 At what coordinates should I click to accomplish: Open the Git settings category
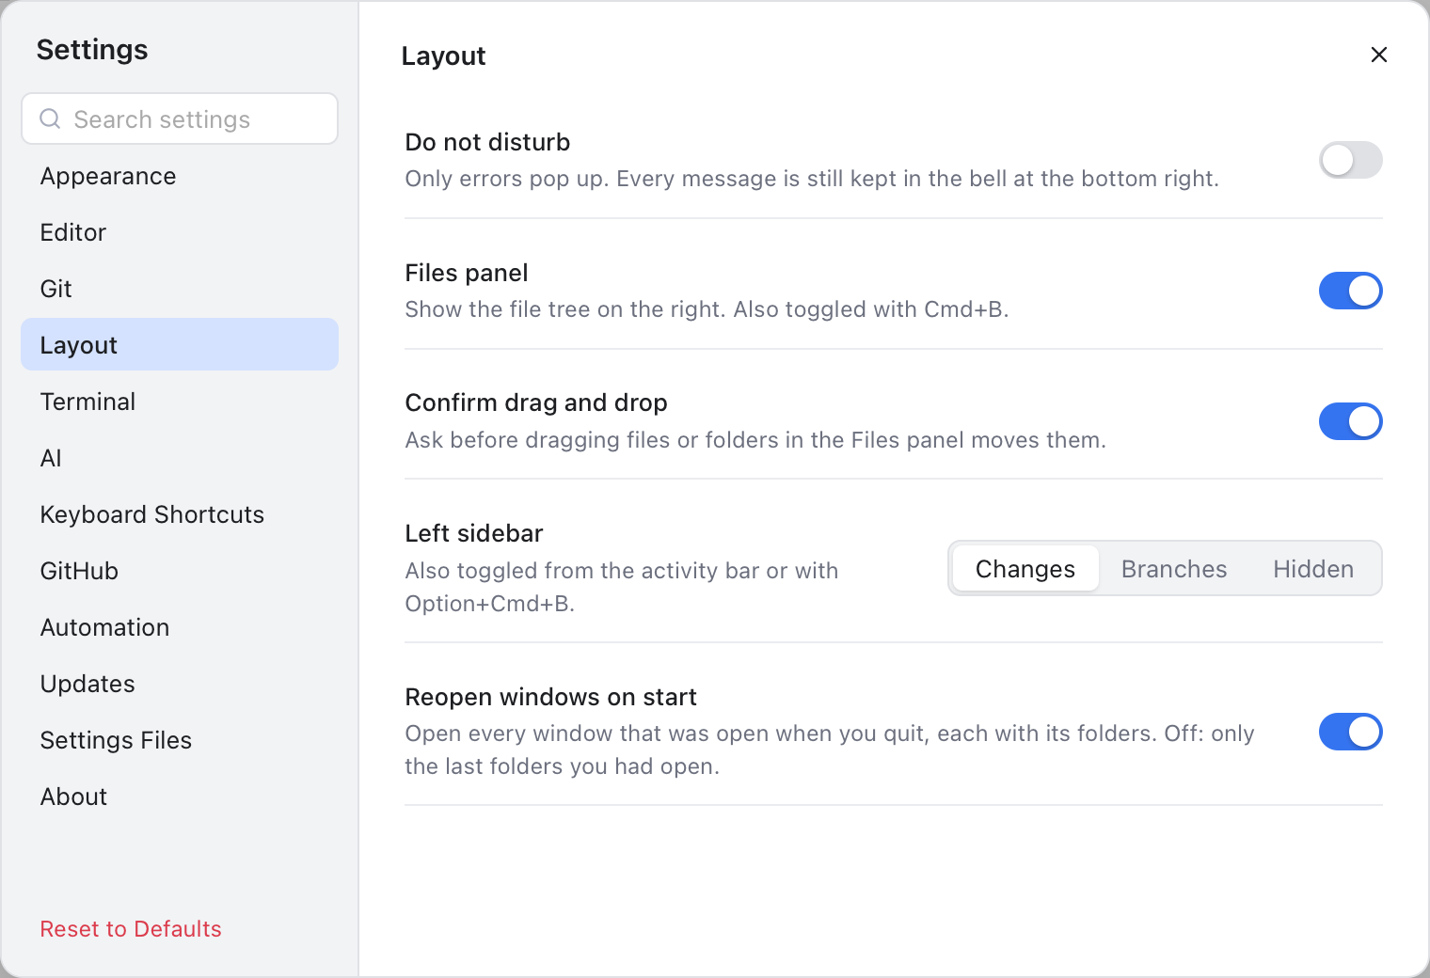[180, 289]
